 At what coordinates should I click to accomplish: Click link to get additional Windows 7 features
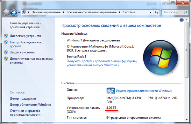point(102,63)
